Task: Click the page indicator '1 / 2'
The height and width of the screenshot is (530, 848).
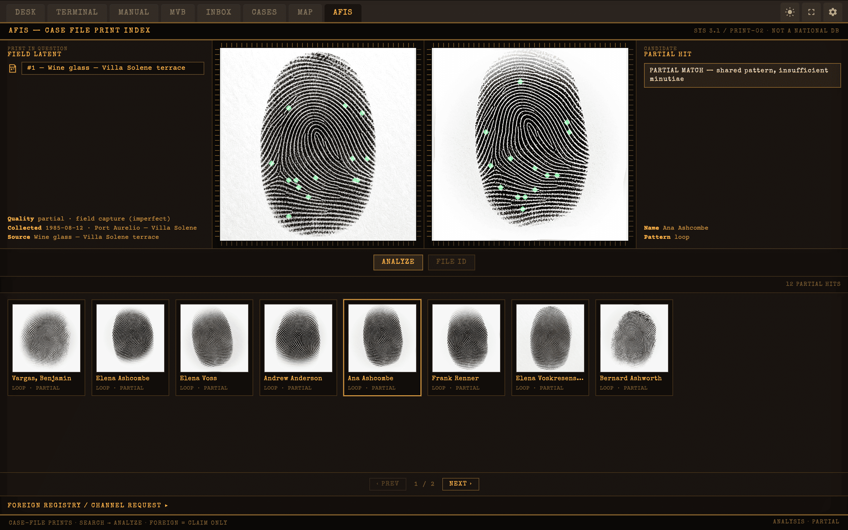Action: pos(424,484)
